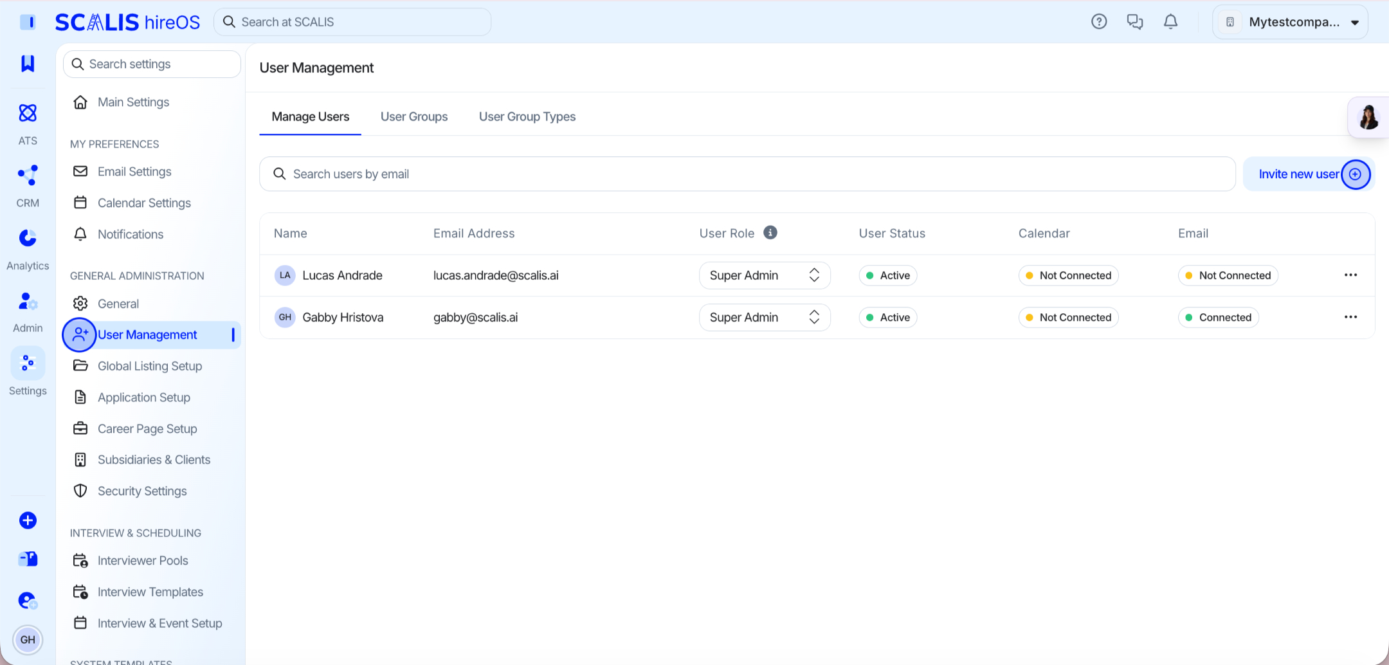
Task: Click Gabby Hristova's Email Connected badge
Action: click(x=1218, y=317)
